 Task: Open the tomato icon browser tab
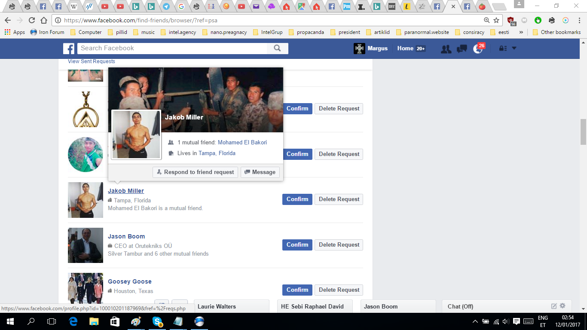click(x=482, y=6)
